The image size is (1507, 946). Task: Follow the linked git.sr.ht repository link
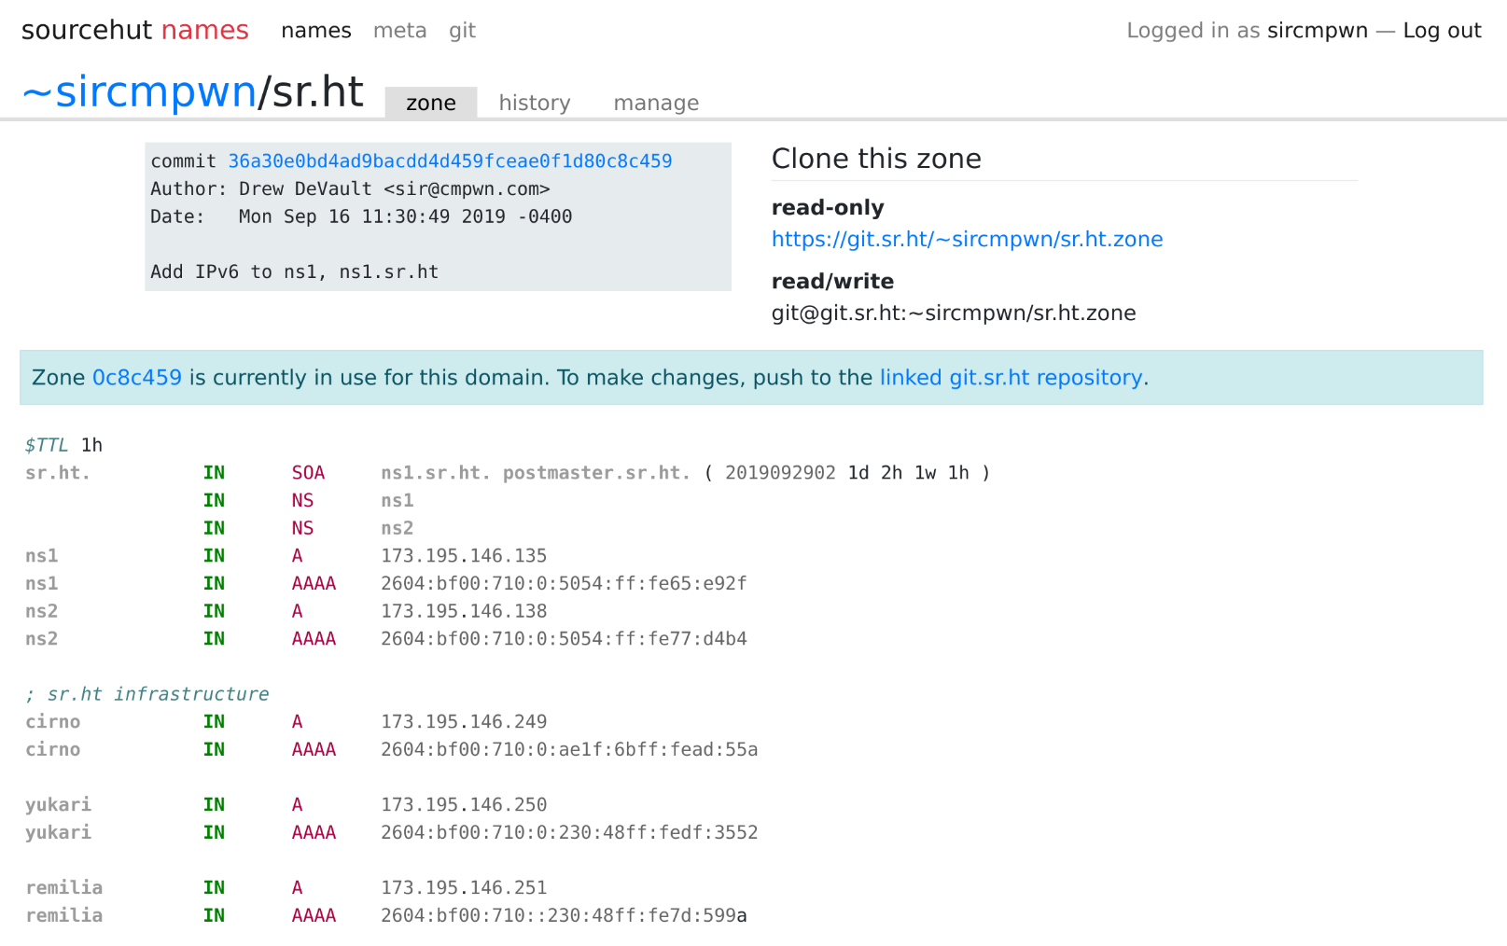tap(1011, 378)
